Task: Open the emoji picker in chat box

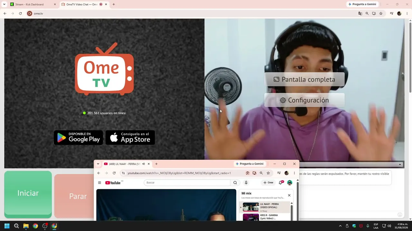Action: click(x=400, y=215)
